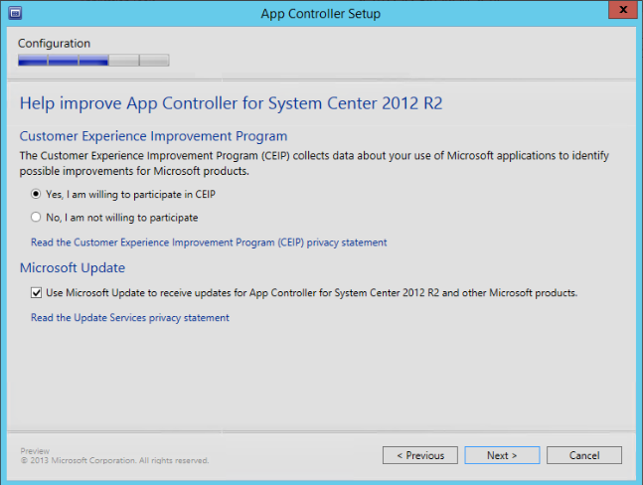Viewport: 643px width, 485px height.
Task: Click the first filled progress bar segment
Action: coord(33,61)
